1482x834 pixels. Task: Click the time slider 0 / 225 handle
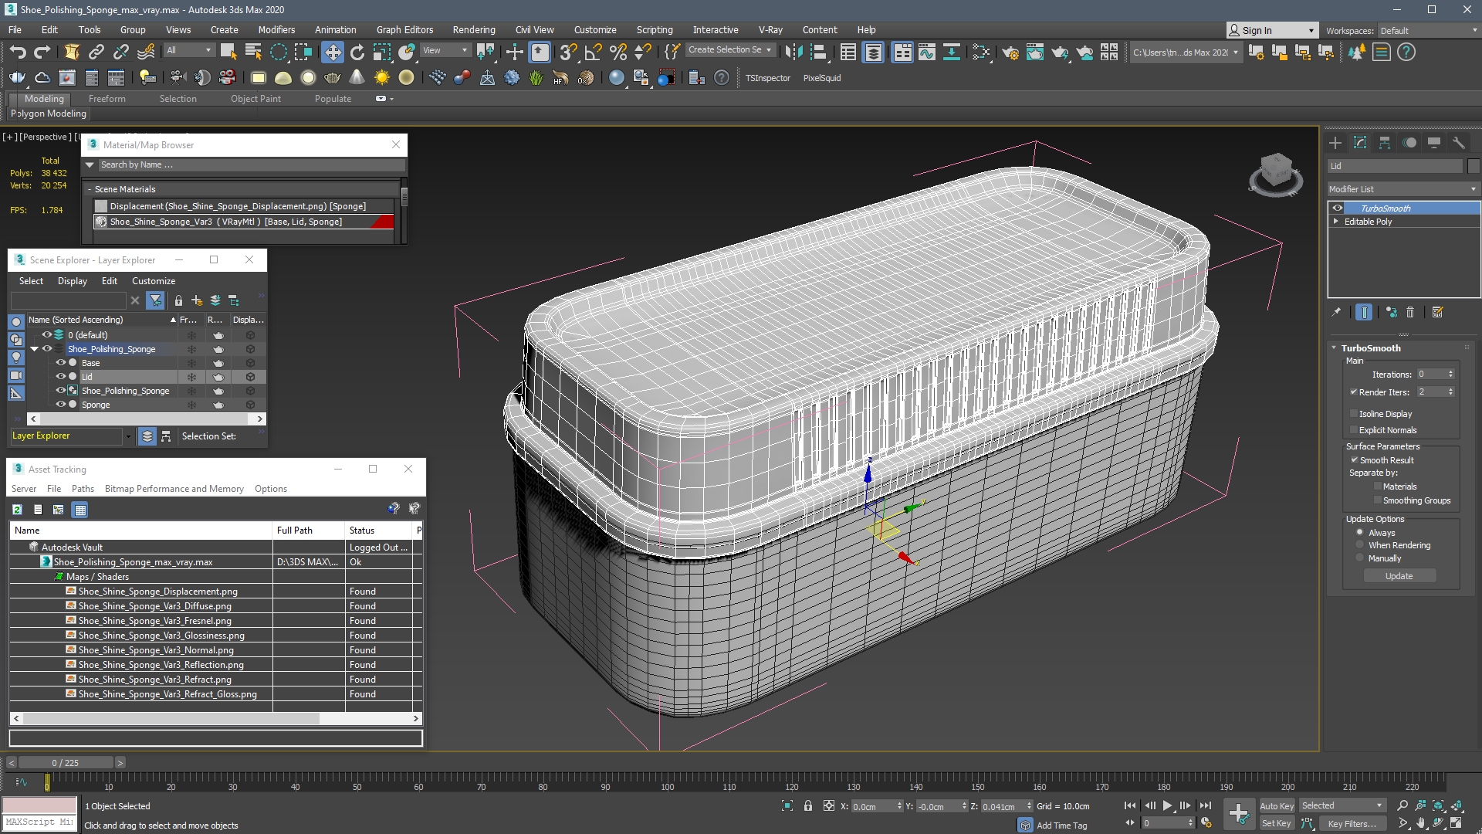coord(66,762)
